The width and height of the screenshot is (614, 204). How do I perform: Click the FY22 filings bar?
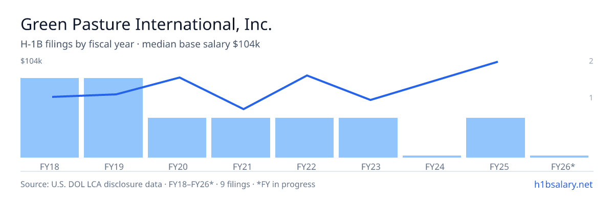304,138
